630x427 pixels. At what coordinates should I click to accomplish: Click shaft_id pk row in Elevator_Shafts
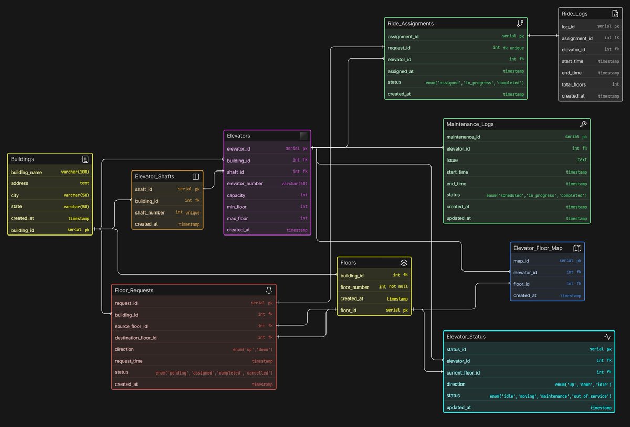coord(167,190)
